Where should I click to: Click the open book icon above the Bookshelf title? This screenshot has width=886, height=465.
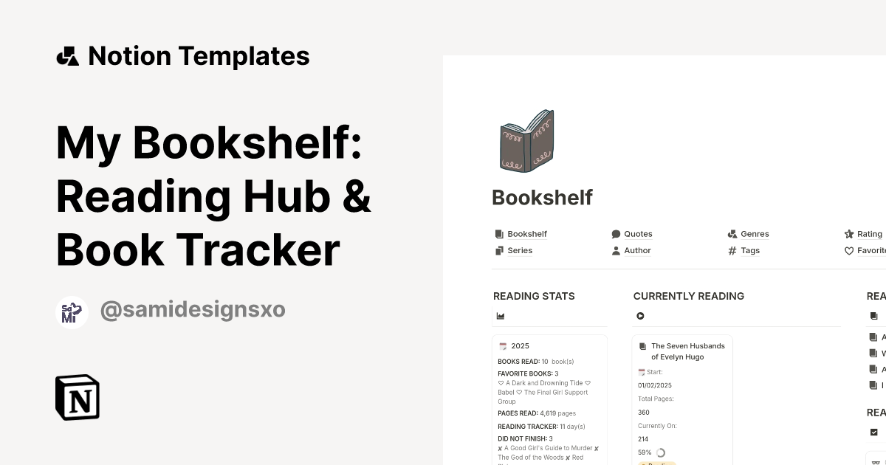pos(526,140)
